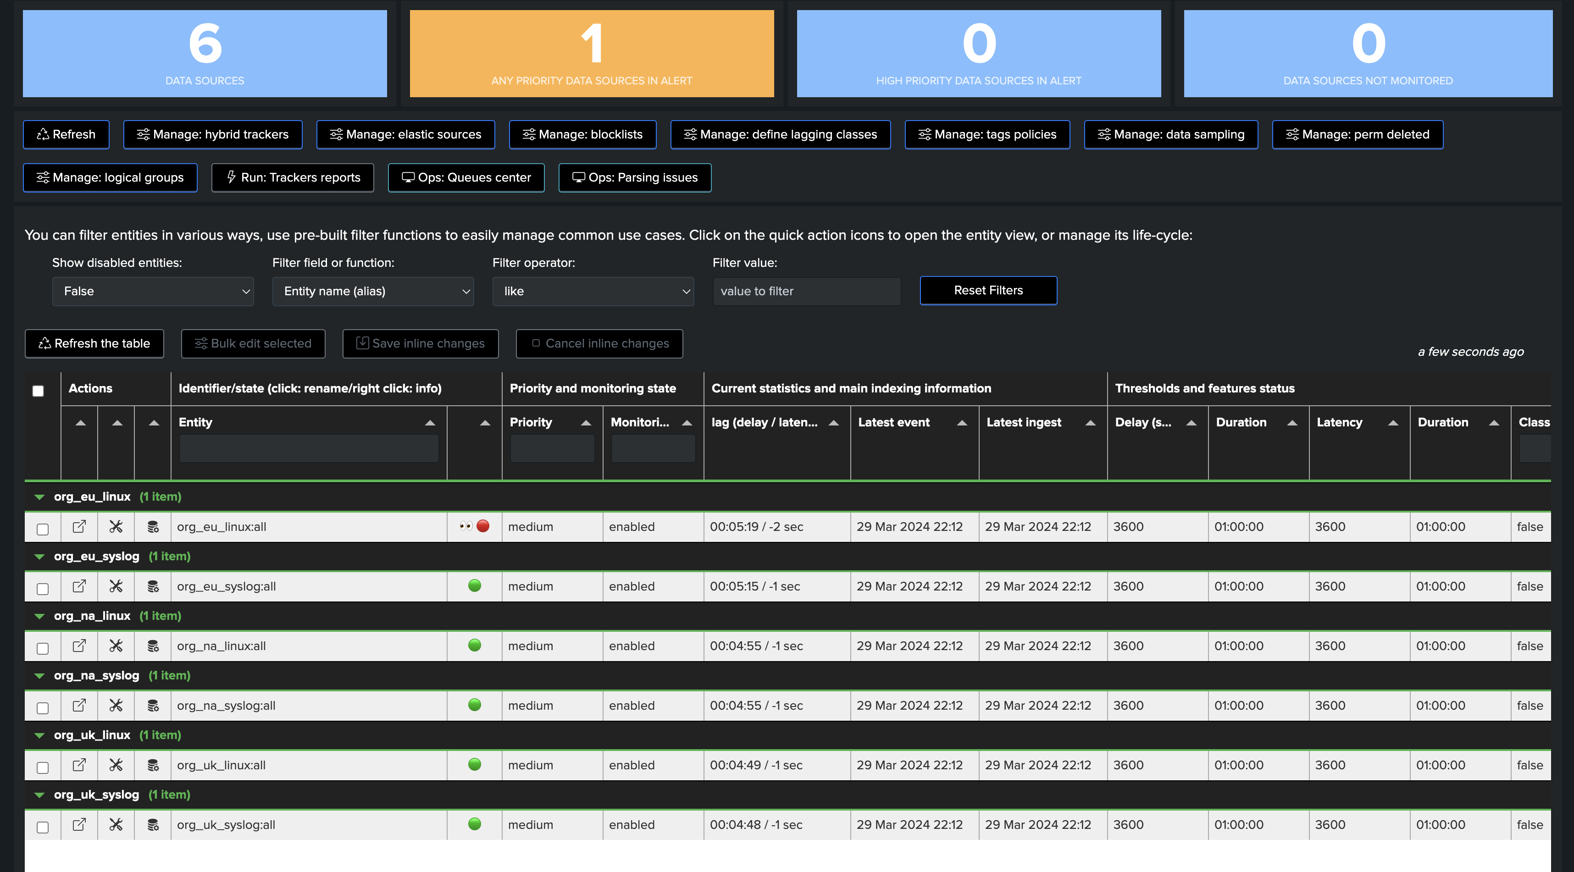Click database settings icon for org_na_syslog:all

[x=153, y=705]
